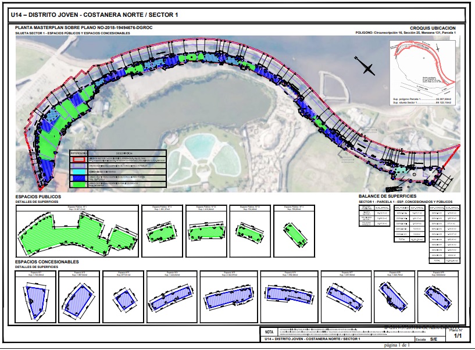Open the Espacio N°5 concesionable detail

228,297
